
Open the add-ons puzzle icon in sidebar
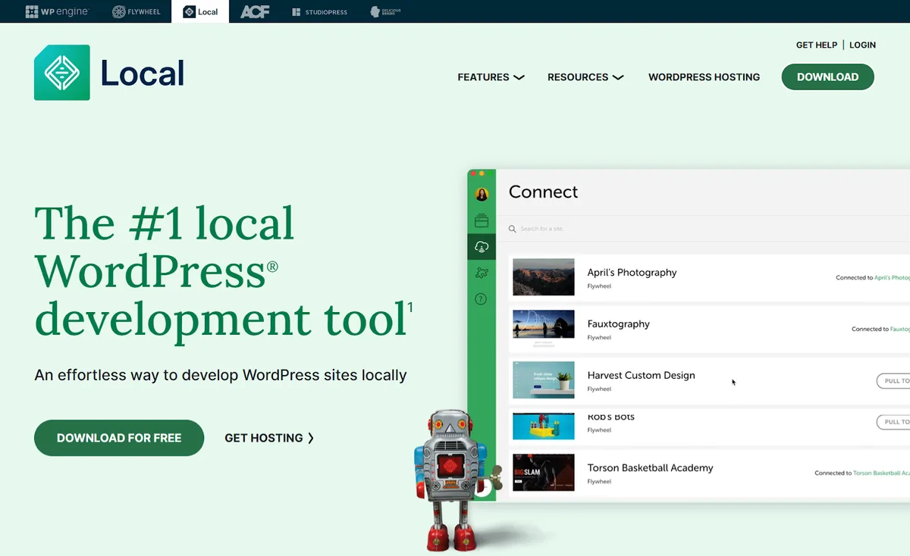click(482, 273)
